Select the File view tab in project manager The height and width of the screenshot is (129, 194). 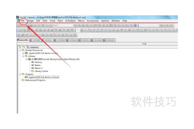click(x=22, y=47)
